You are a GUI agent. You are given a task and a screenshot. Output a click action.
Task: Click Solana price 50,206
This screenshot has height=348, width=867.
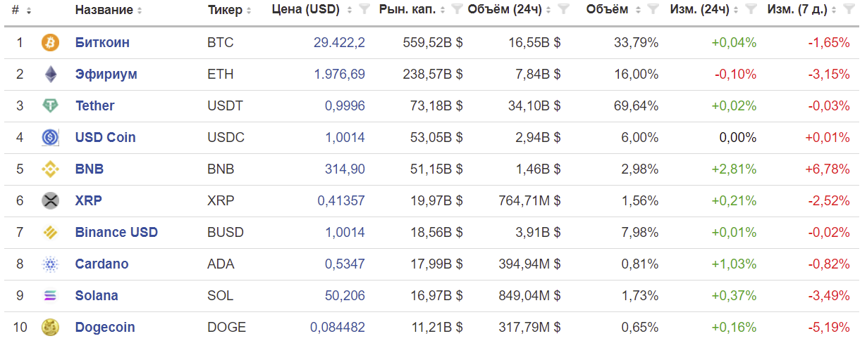tap(345, 296)
